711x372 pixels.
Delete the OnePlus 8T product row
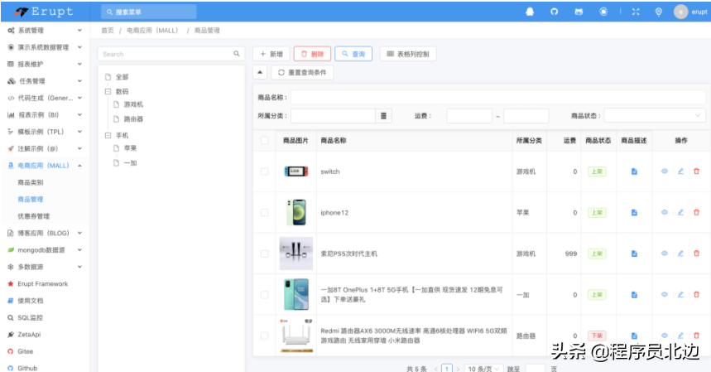pos(696,294)
